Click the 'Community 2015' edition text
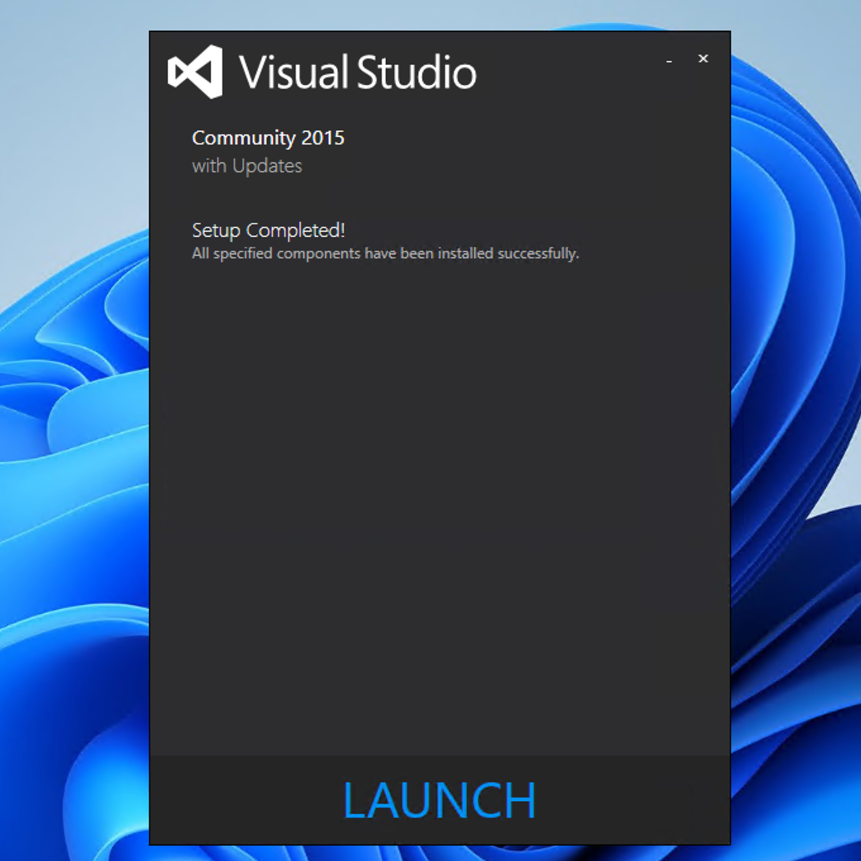861x861 pixels. (268, 137)
